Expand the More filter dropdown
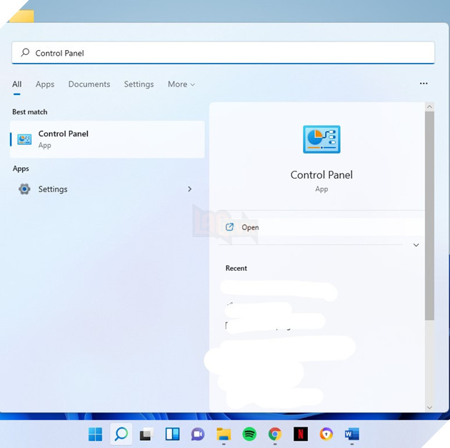 point(181,84)
